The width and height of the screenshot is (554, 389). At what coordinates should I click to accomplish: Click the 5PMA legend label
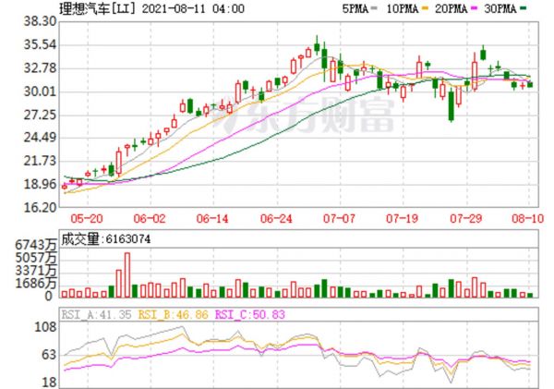click(355, 7)
